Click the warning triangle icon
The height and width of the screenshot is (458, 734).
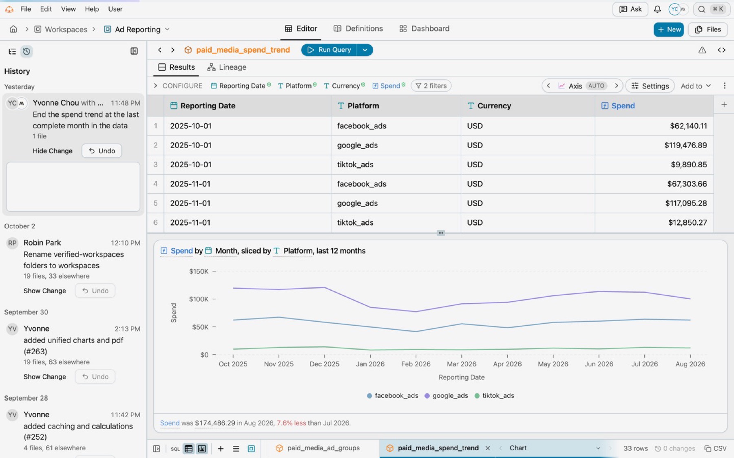coord(702,50)
